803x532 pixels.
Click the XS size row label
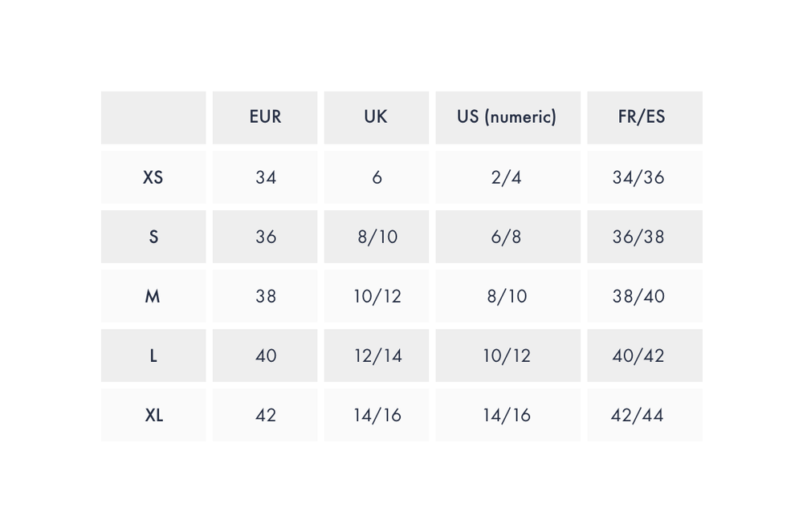point(153,177)
